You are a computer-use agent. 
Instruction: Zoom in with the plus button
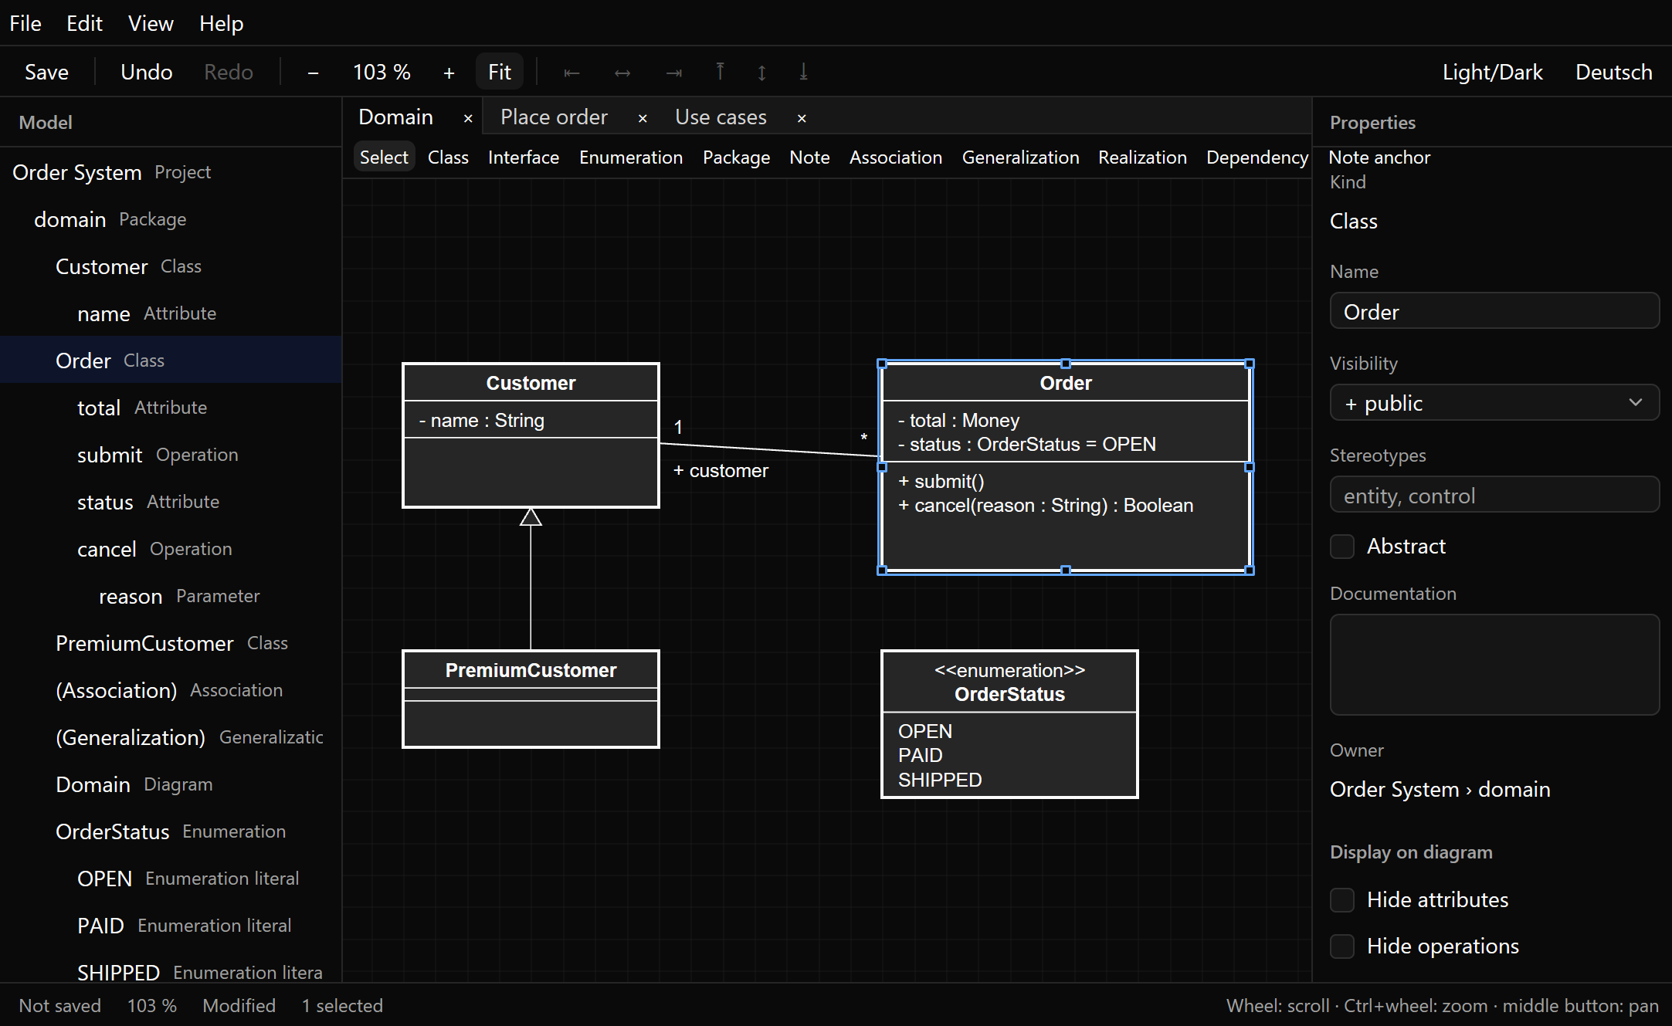click(449, 73)
